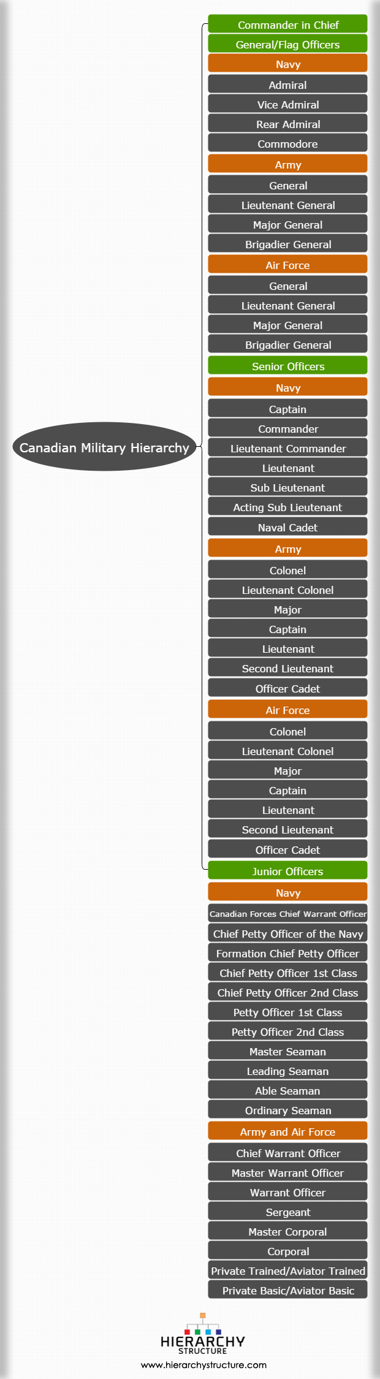The height and width of the screenshot is (1379, 380).
Task: Select the Canadian Military Hierarchy root node
Action: pyautogui.click(x=104, y=447)
